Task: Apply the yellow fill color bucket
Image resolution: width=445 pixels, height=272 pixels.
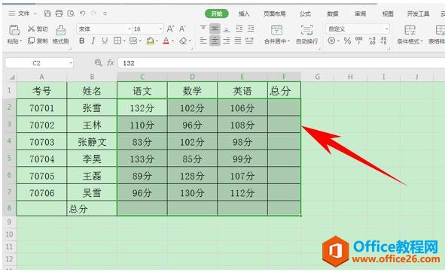Action: [x=150, y=41]
